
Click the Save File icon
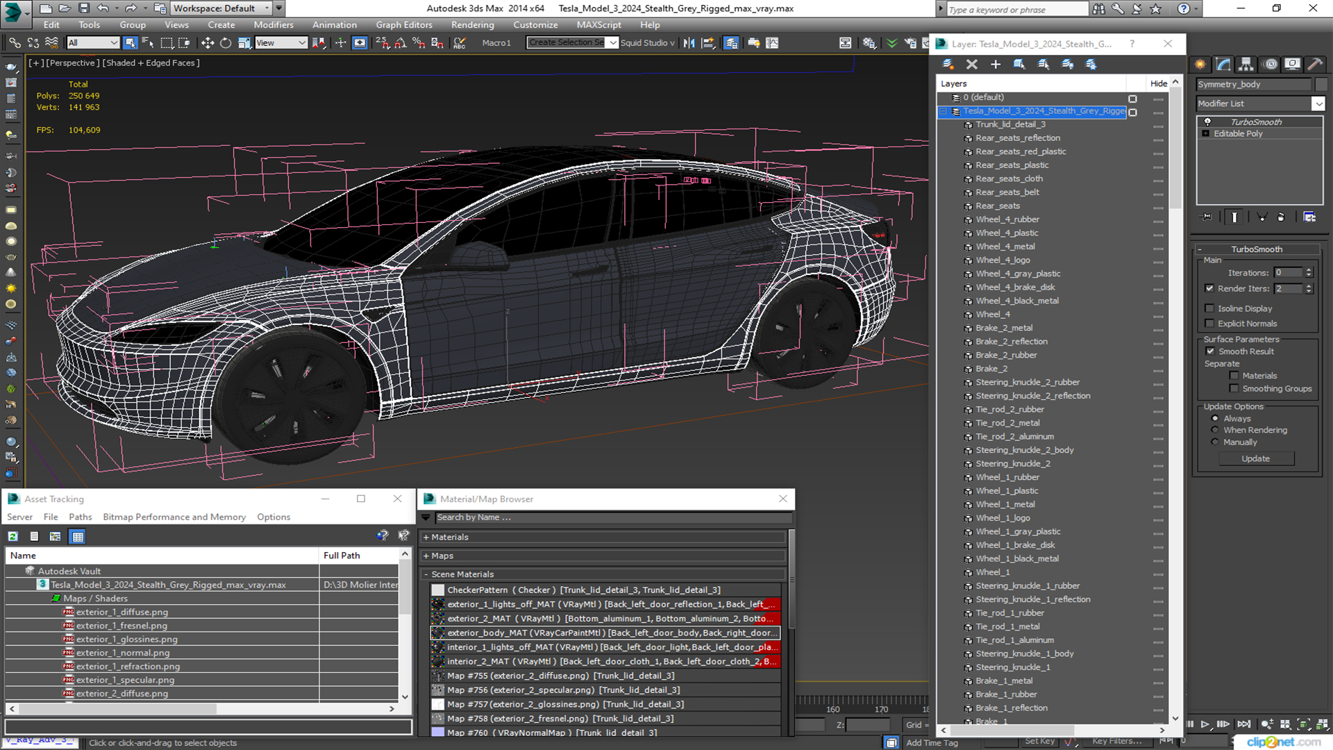pos(83,8)
